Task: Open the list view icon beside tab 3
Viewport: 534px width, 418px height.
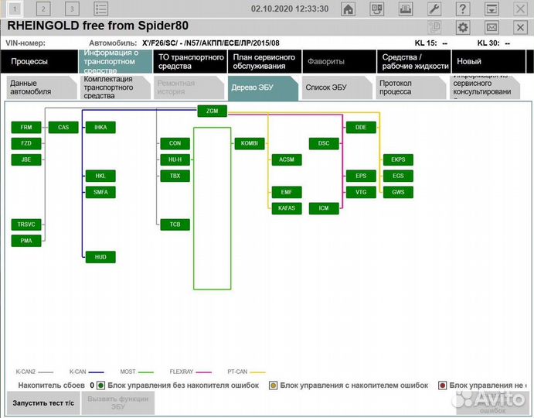Action: 100,9
